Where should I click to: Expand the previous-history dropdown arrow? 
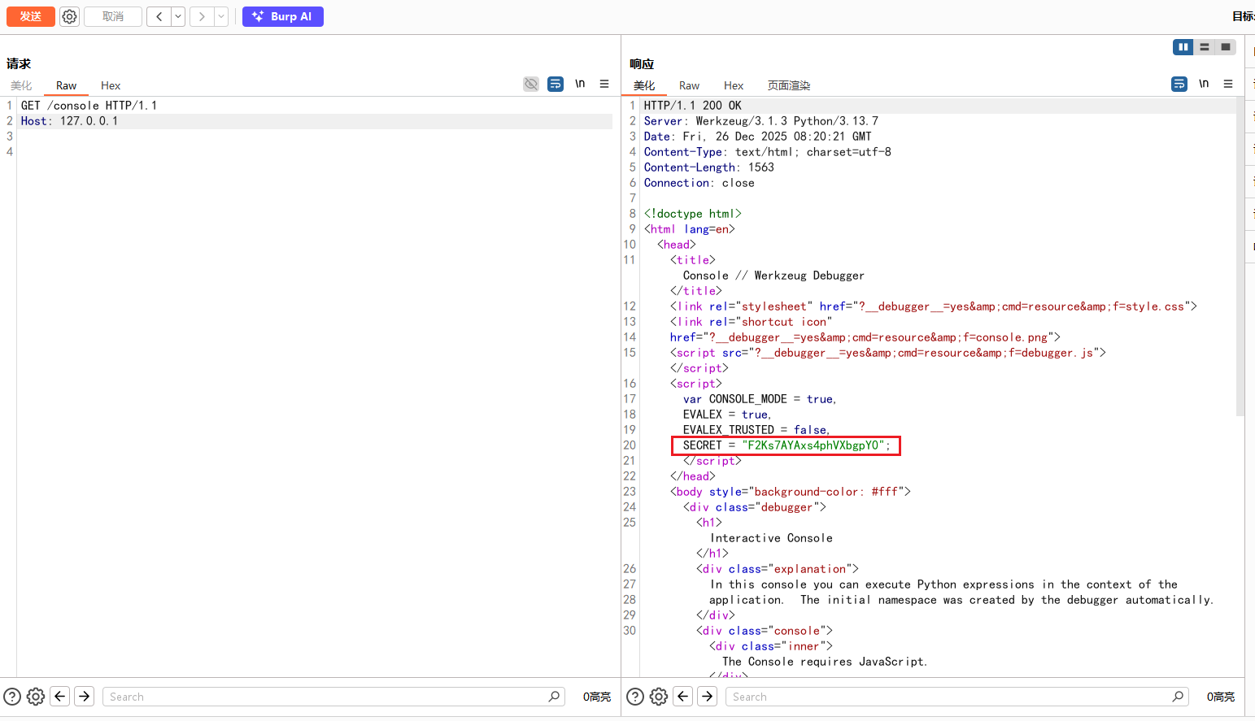(178, 16)
